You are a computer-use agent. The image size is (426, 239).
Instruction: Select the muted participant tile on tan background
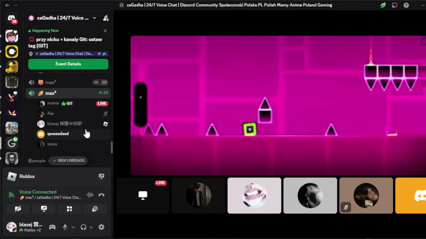pos(366,196)
